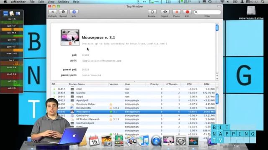Click the Wi-Fi status menu bar icon

coord(222,2)
